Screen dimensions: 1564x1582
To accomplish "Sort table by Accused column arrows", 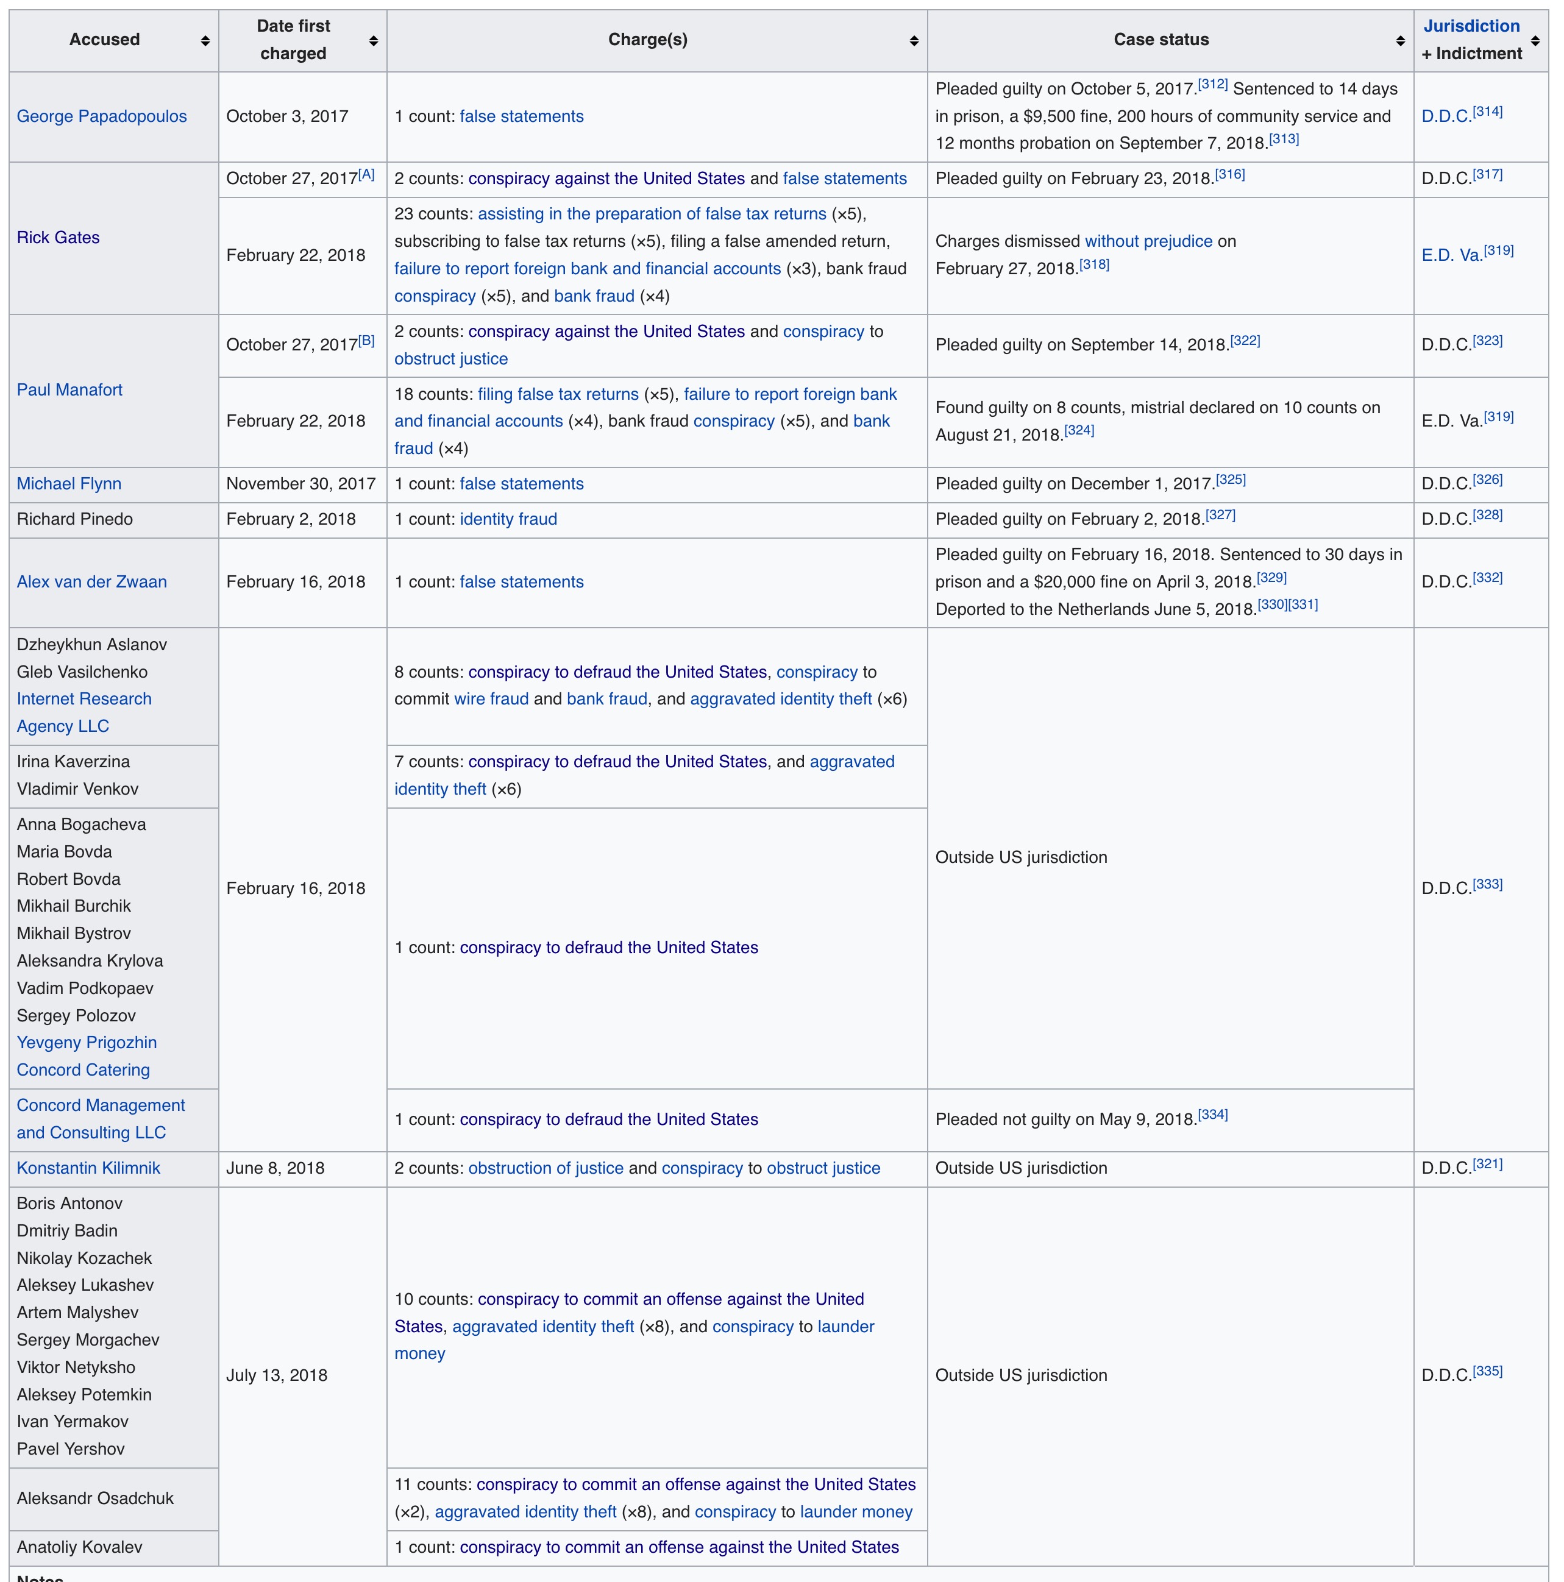I will point(205,40).
